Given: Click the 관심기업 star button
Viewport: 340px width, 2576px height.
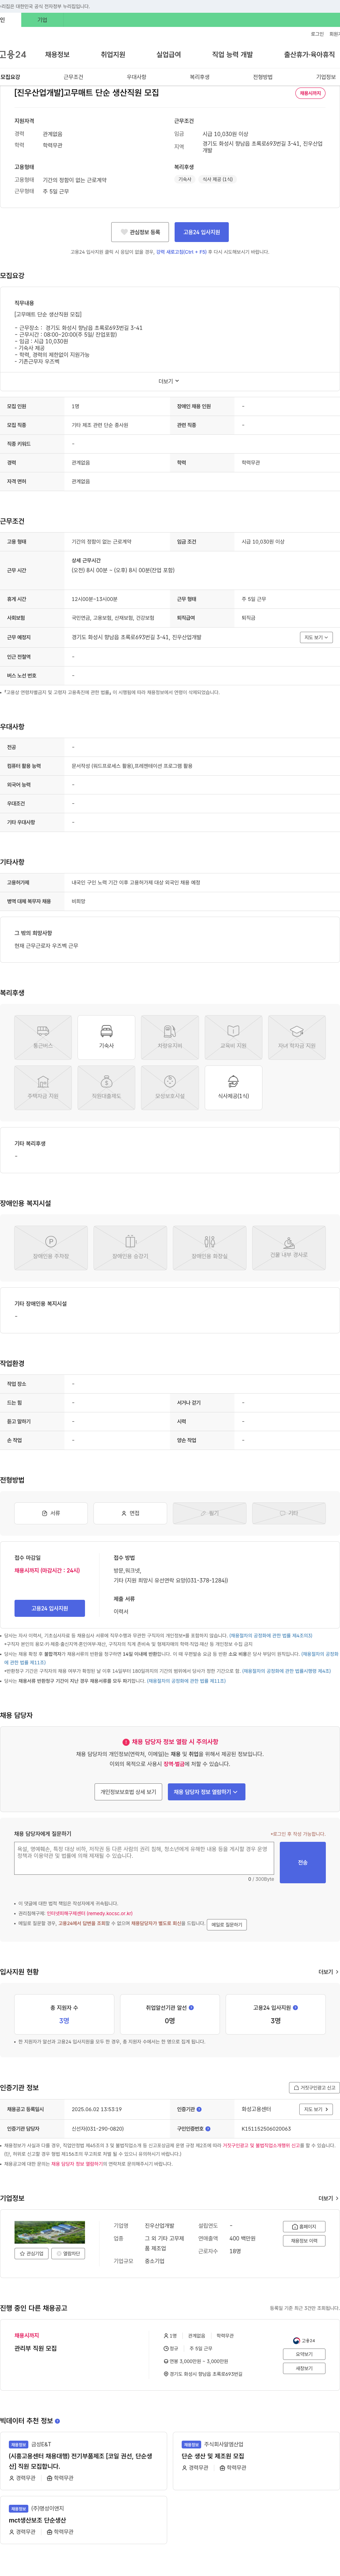Looking at the screenshot, I should click(32, 2254).
